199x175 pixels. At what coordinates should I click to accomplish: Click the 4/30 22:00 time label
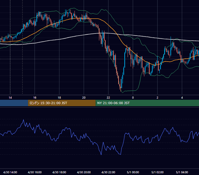[108, 172]
